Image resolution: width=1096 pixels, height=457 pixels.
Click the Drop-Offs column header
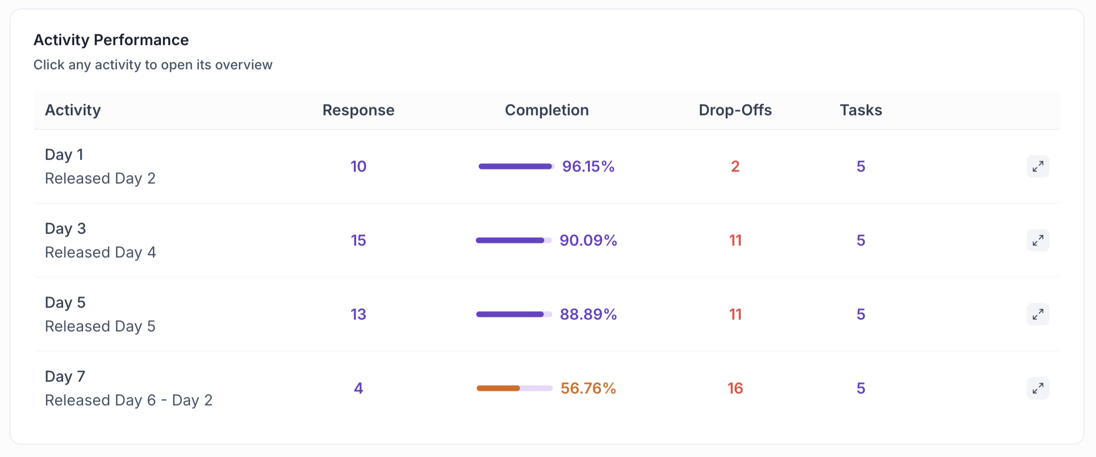(x=735, y=110)
